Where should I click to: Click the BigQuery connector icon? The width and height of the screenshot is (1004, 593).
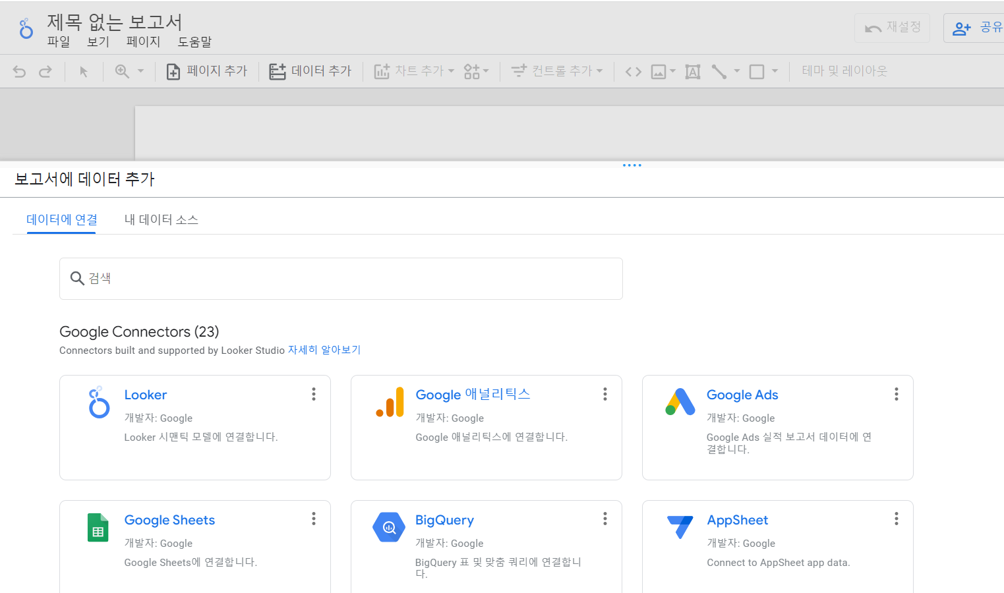(389, 527)
